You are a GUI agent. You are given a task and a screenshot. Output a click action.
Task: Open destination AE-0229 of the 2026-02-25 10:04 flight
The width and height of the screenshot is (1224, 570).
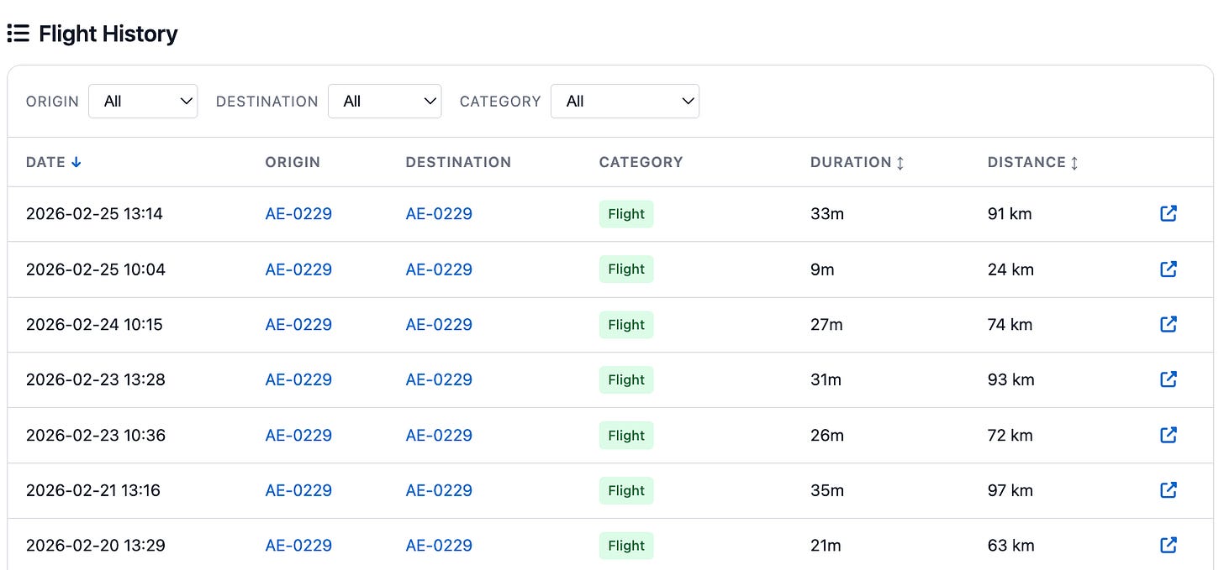coord(439,269)
